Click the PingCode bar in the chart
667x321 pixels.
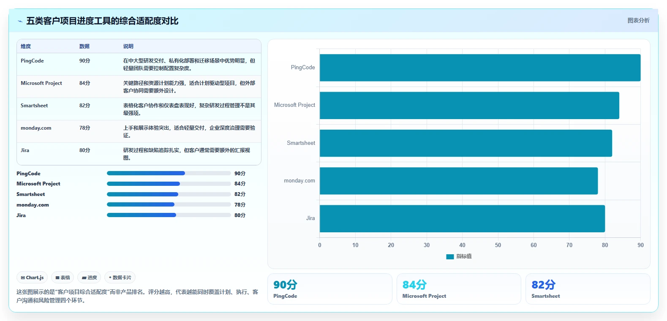480,68
